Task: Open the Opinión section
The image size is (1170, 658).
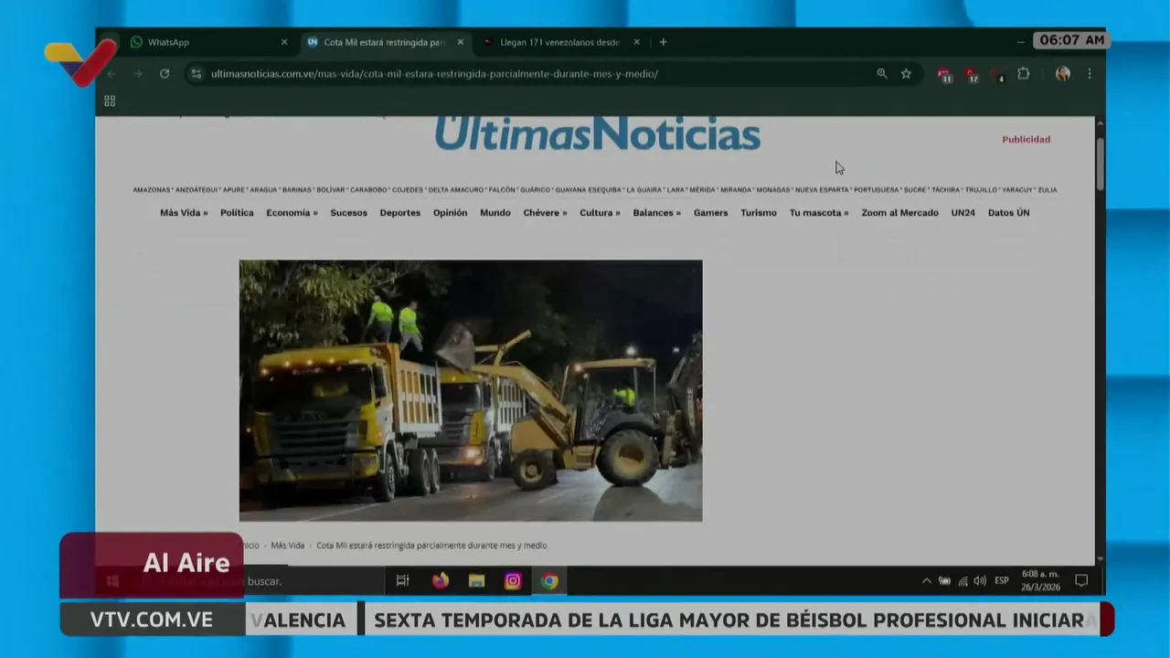Action: (x=450, y=213)
